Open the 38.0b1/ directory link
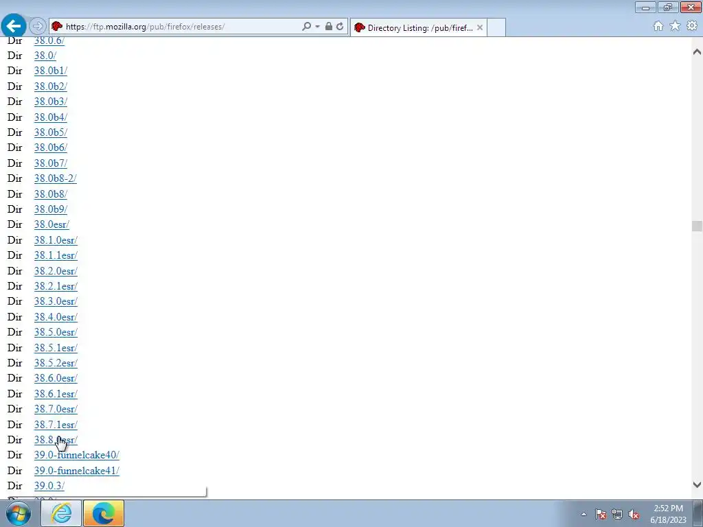Image resolution: width=703 pixels, height=527 pixels. [51, 71]
